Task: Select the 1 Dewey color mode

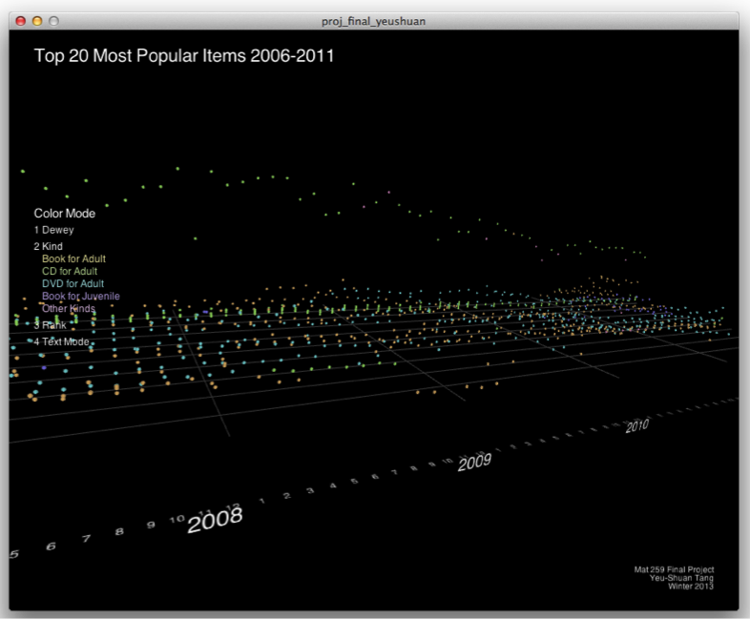Action: [x=53, y=230]
